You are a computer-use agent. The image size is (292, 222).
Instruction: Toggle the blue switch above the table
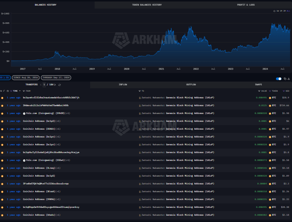279,79
